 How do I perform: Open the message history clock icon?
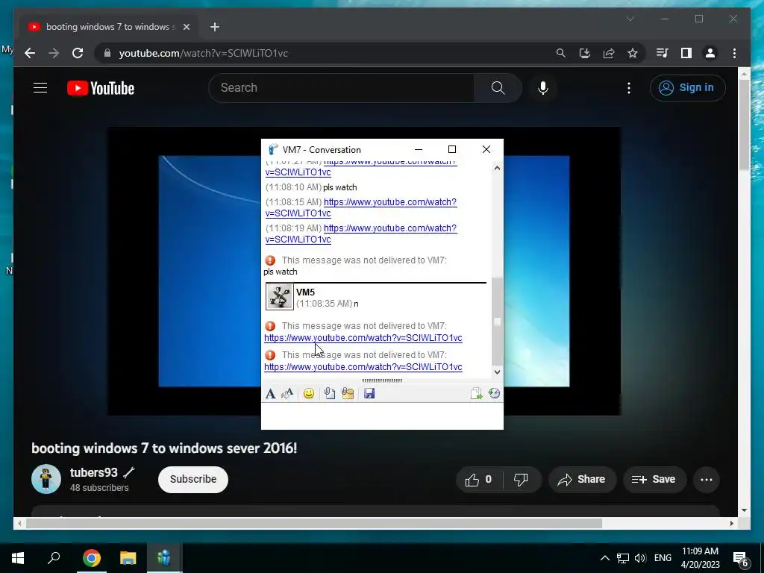point(494,393)
